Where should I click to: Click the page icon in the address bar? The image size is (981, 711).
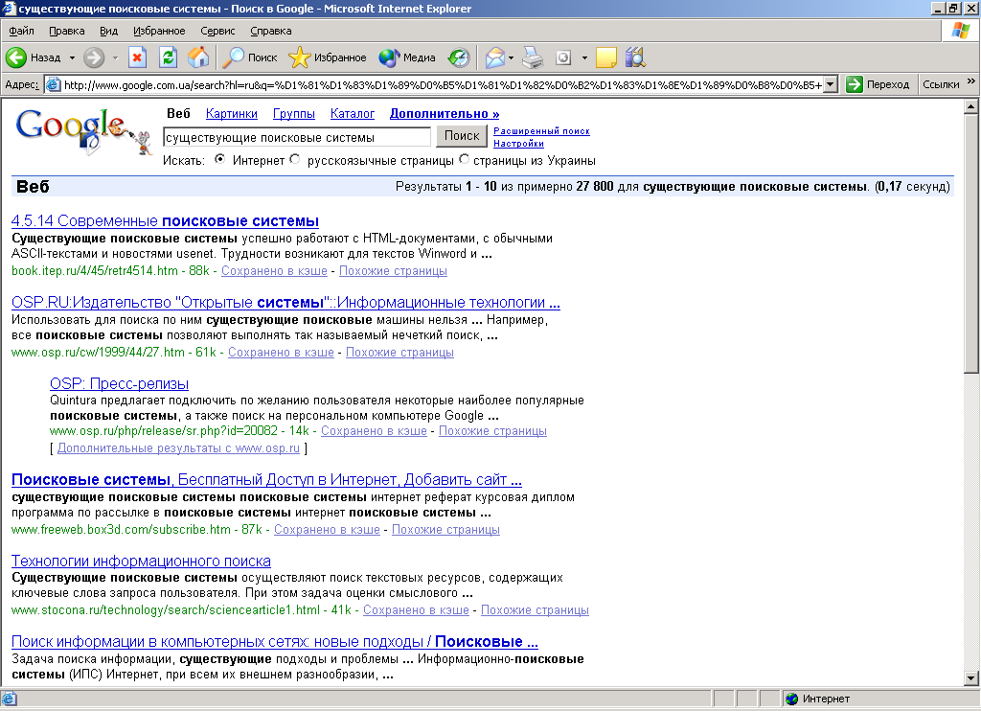(x=54, y=84)
